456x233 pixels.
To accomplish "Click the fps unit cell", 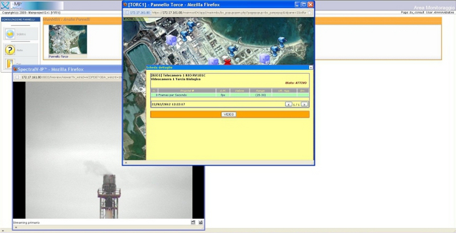I will click(223, 95).
